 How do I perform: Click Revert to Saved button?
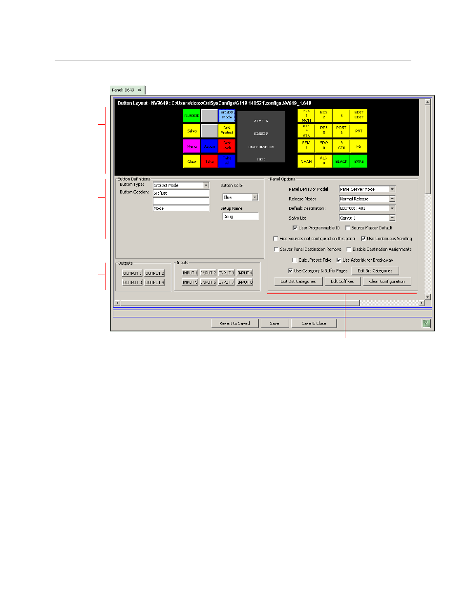[x=234, y=323]
